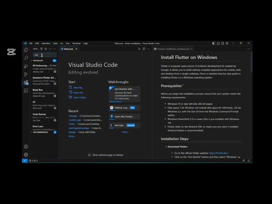Click errors and warnings status bar indicator
Image resolution: width=272 pixels, height=204 pixels.
click(33, 161)
